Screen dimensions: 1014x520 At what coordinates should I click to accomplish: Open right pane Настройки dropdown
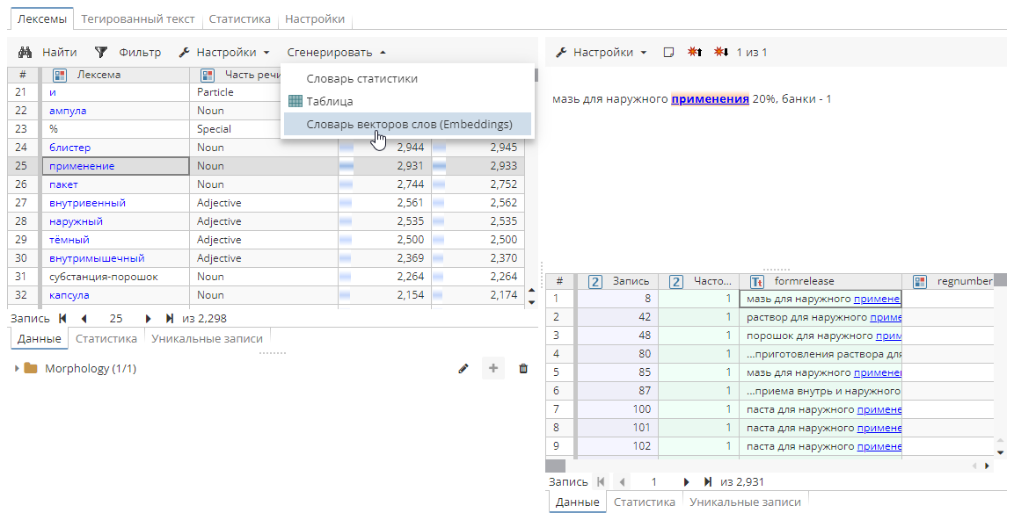pyautogui.click(x=602, y=53)
